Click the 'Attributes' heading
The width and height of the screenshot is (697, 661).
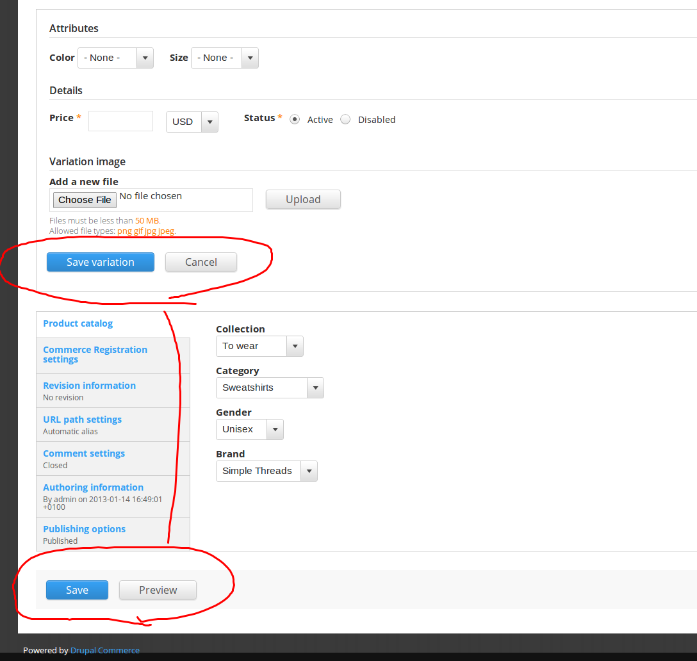74,28
